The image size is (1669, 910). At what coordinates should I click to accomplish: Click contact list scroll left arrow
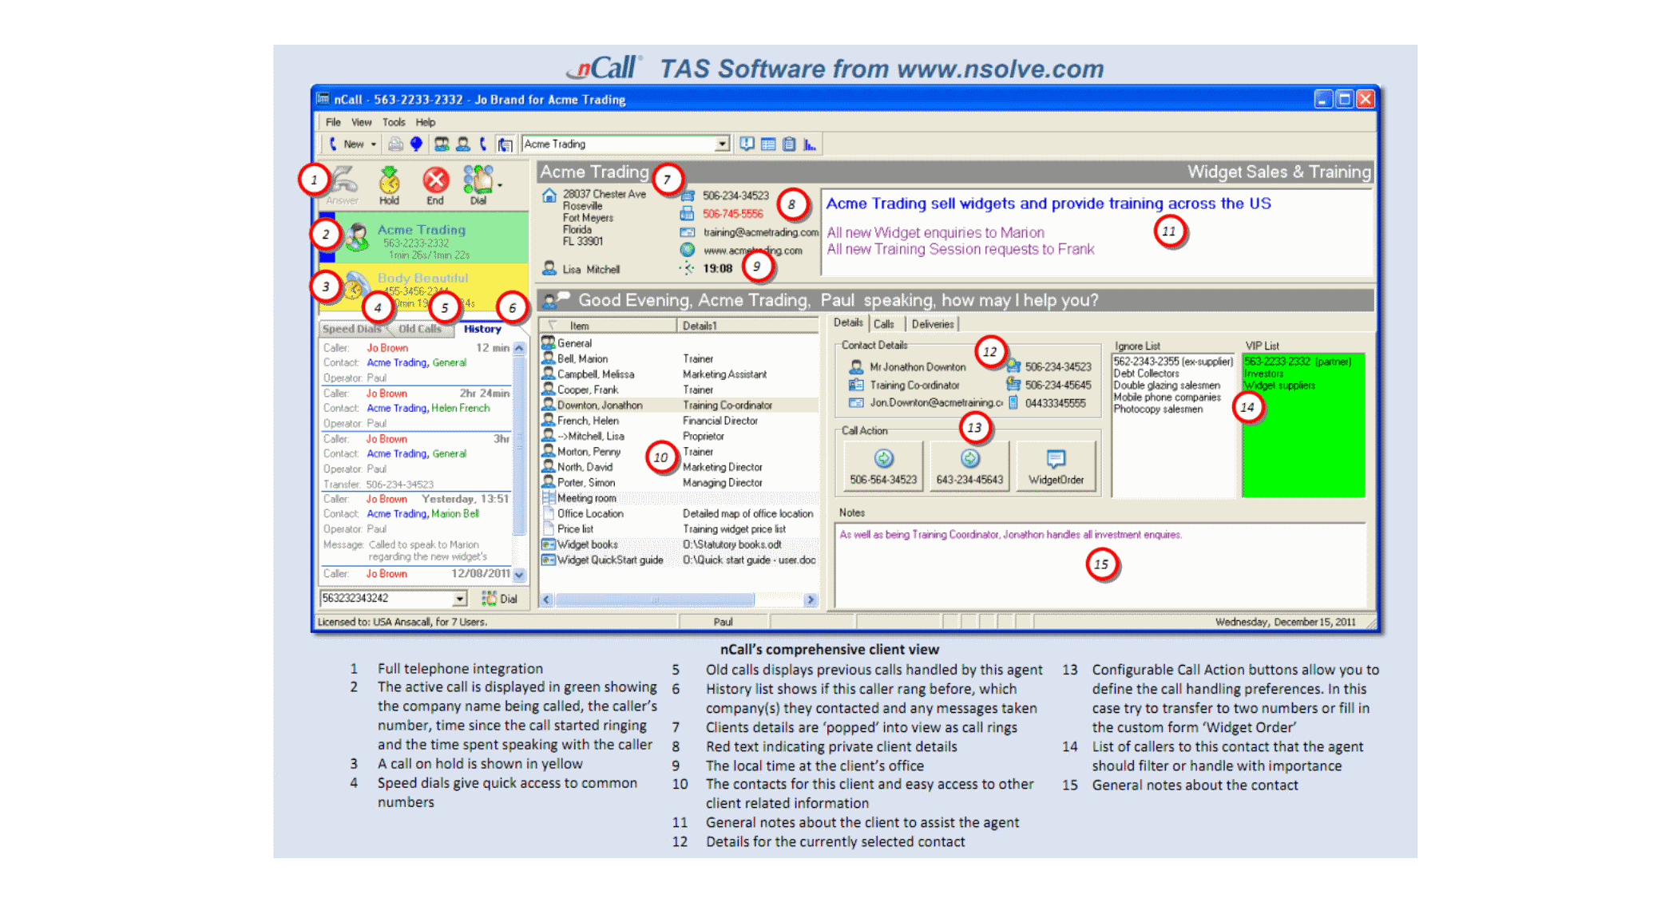coord(547,599)
